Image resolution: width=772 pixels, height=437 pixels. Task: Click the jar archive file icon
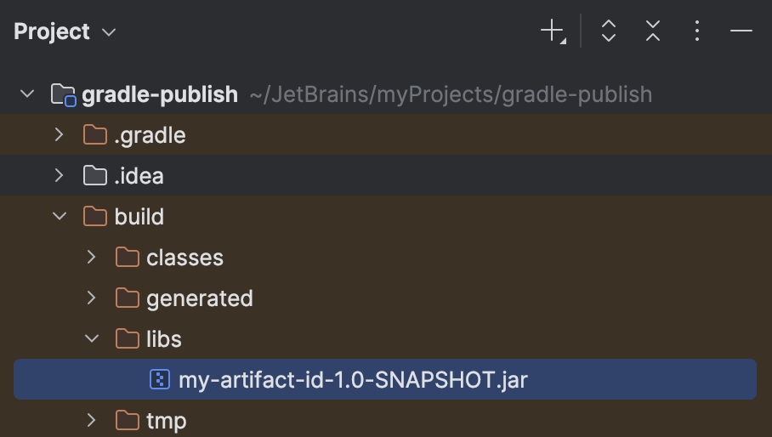(x=159, y=380)
